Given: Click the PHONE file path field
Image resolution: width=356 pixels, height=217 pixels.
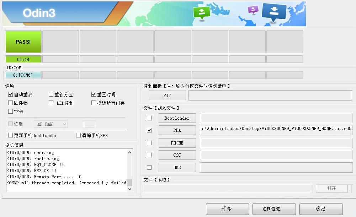Looking at the screenshot, I should tap(276, 143).
